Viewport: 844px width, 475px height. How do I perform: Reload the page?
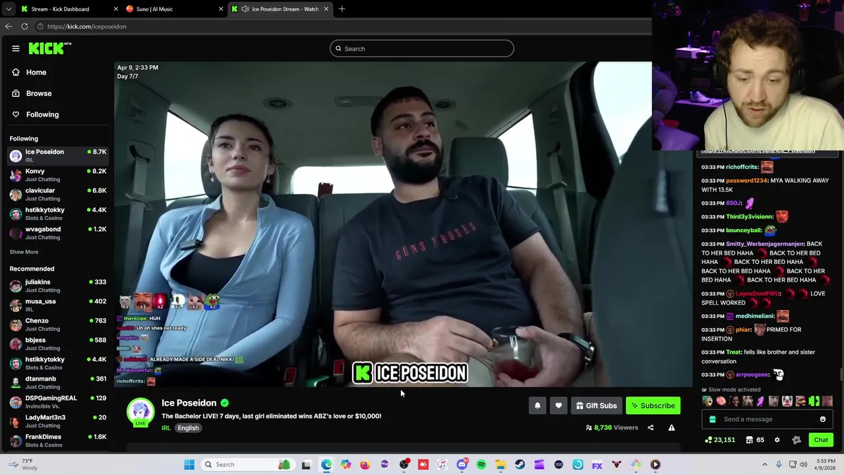click(24, 26)
